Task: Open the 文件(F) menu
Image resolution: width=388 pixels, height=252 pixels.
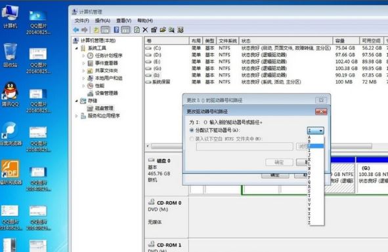Action: click(x=82, y=20)
